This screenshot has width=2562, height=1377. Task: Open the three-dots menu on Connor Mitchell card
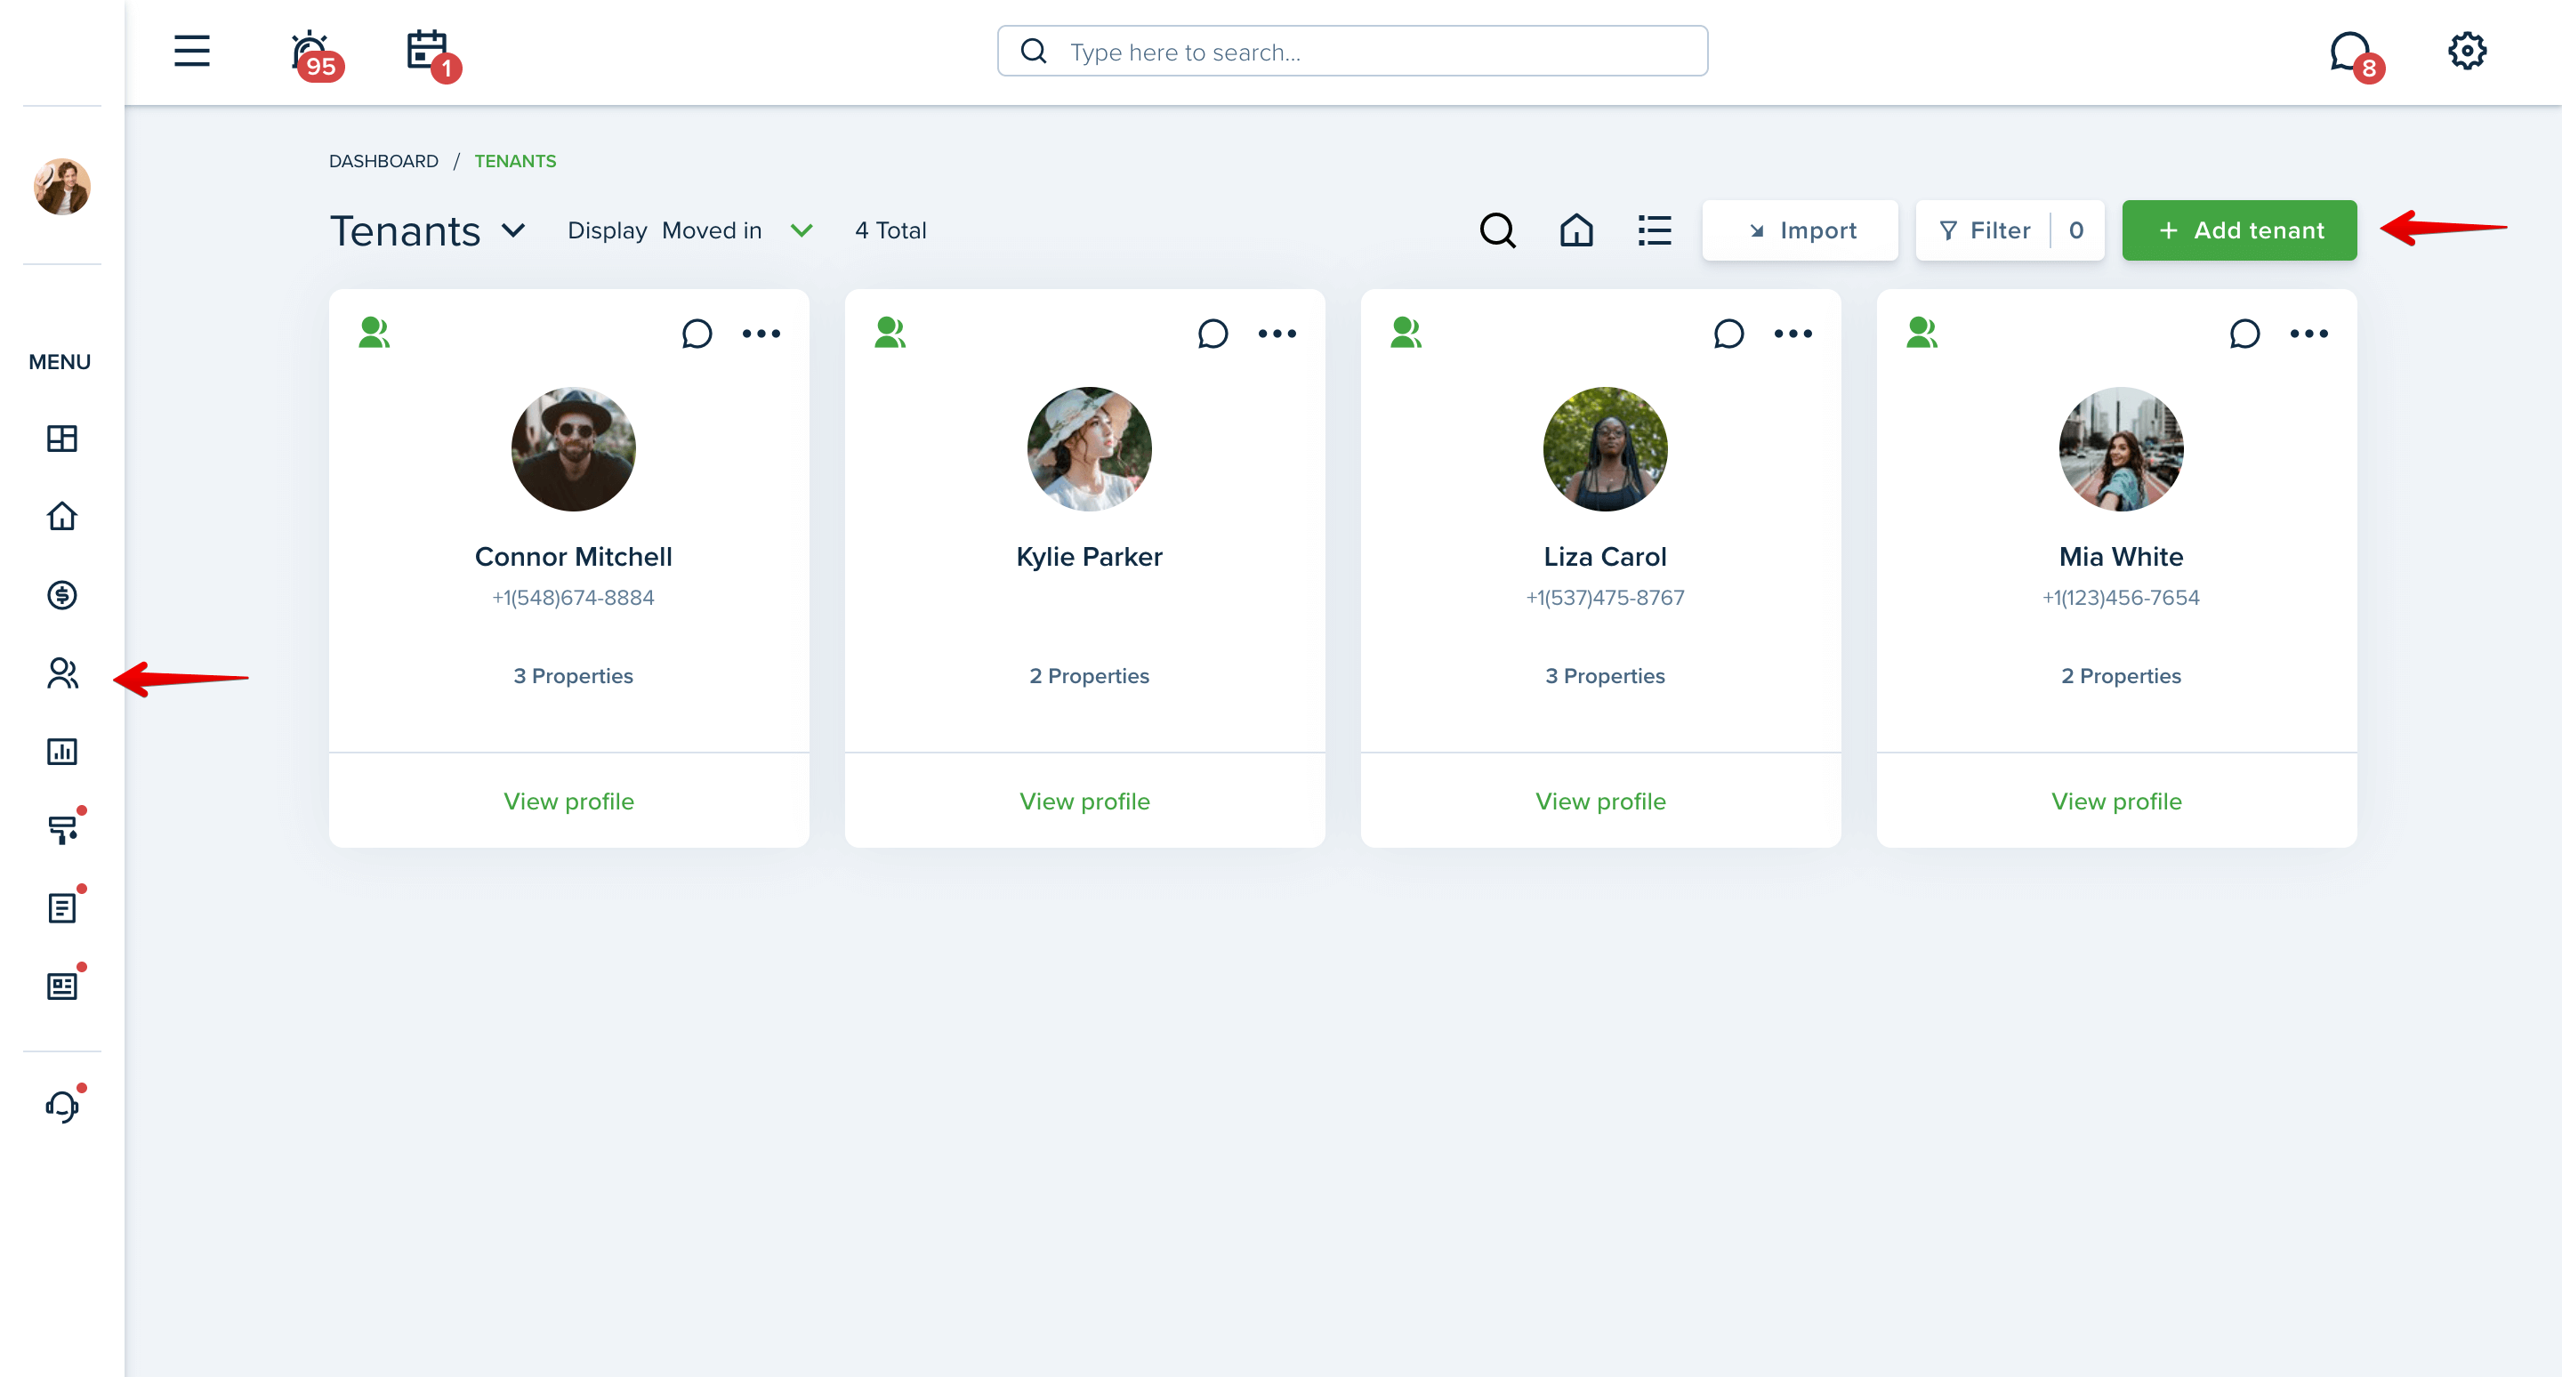click(761, 334)
